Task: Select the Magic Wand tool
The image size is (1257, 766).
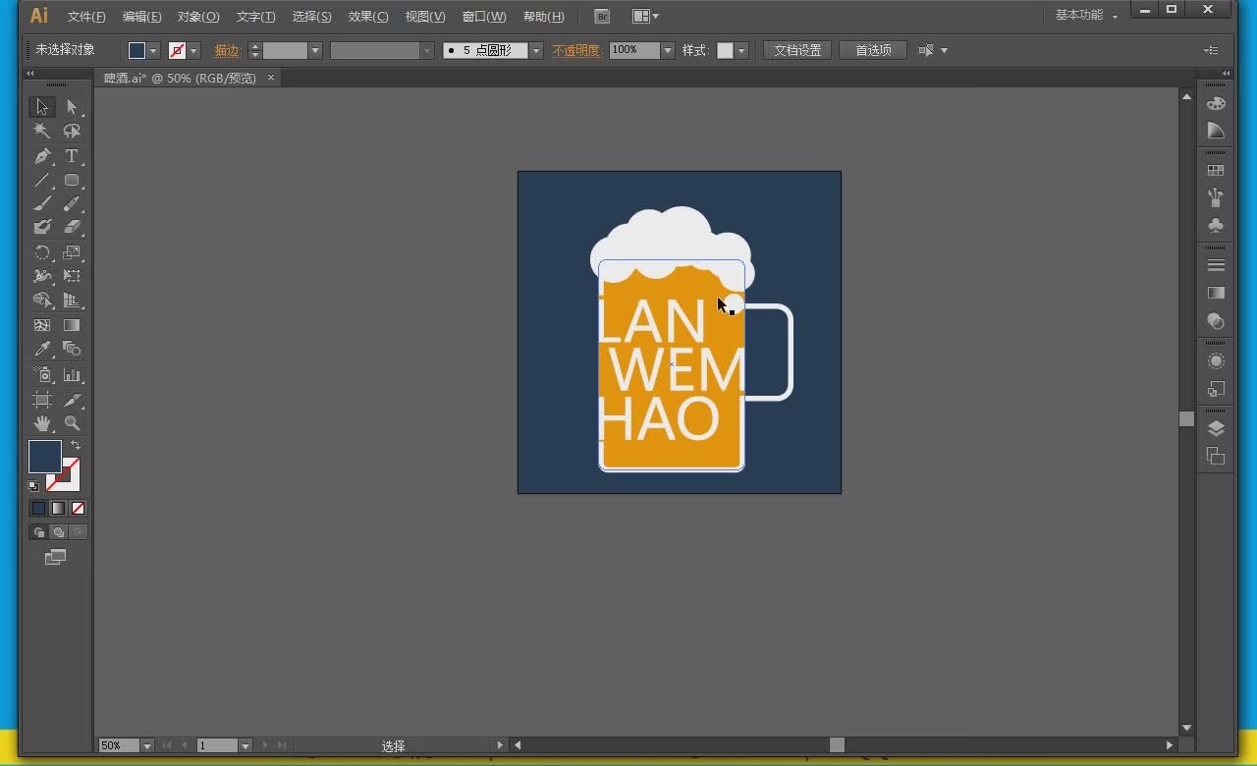Action: click(42, 131)
